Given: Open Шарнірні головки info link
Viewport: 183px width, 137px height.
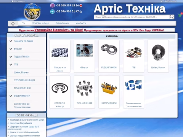Looking at the screenshot, I should pos(23,128).
